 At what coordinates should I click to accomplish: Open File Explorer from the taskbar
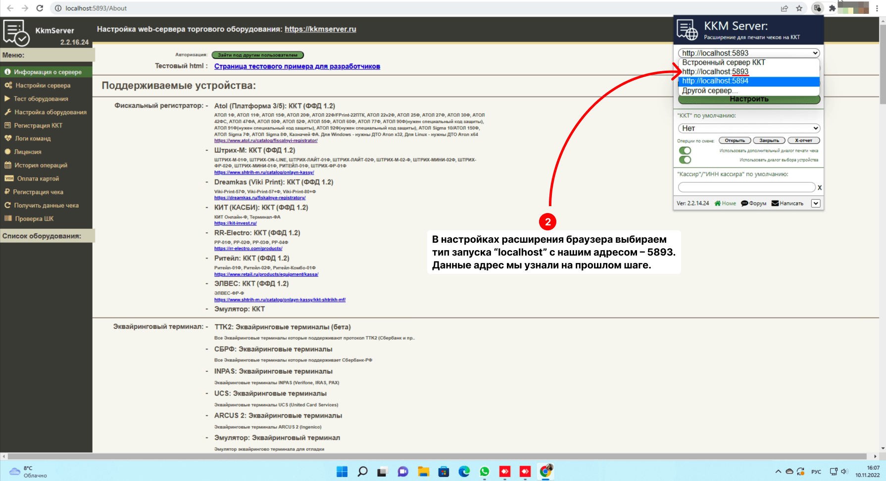click(423, 472)
